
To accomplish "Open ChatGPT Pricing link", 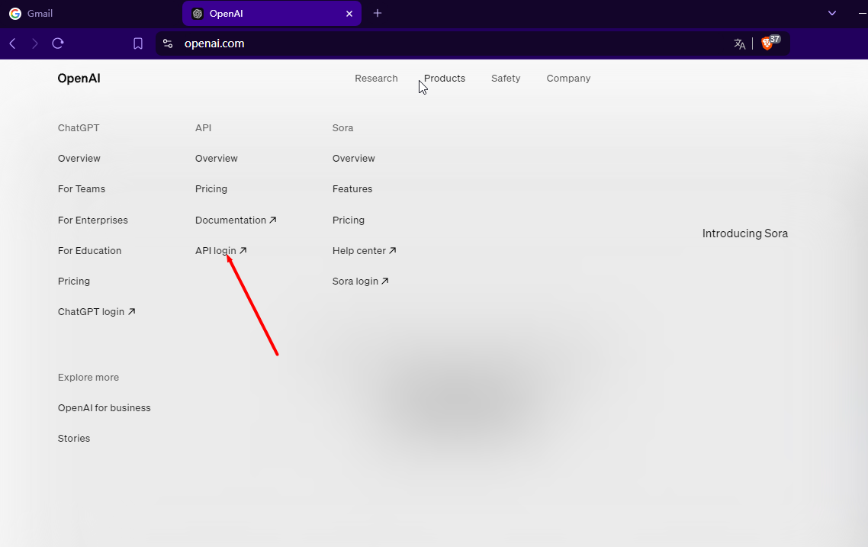I will [74, 282].
